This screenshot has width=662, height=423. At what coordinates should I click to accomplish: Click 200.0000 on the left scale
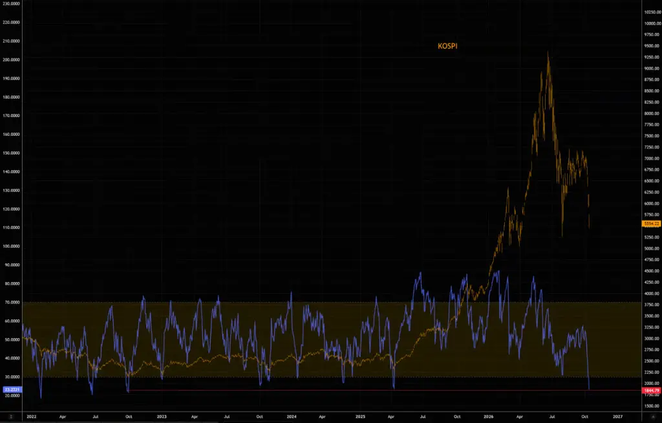(x=12, y=60)
